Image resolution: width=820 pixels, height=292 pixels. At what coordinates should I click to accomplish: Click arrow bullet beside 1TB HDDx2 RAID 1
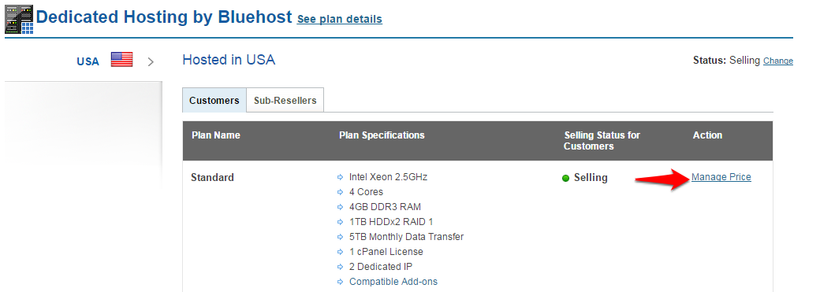click(341, 222)
